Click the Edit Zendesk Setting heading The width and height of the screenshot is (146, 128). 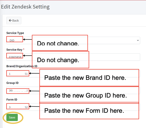[x=25, y=7]
